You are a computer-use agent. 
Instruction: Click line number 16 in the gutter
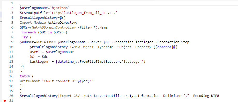pos(11,76)
